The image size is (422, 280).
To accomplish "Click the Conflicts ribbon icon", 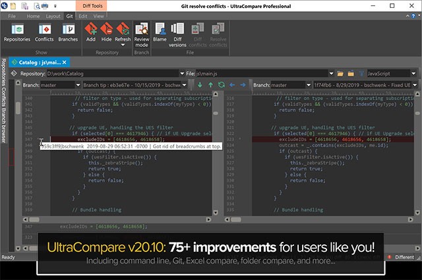I will (44, 34).
